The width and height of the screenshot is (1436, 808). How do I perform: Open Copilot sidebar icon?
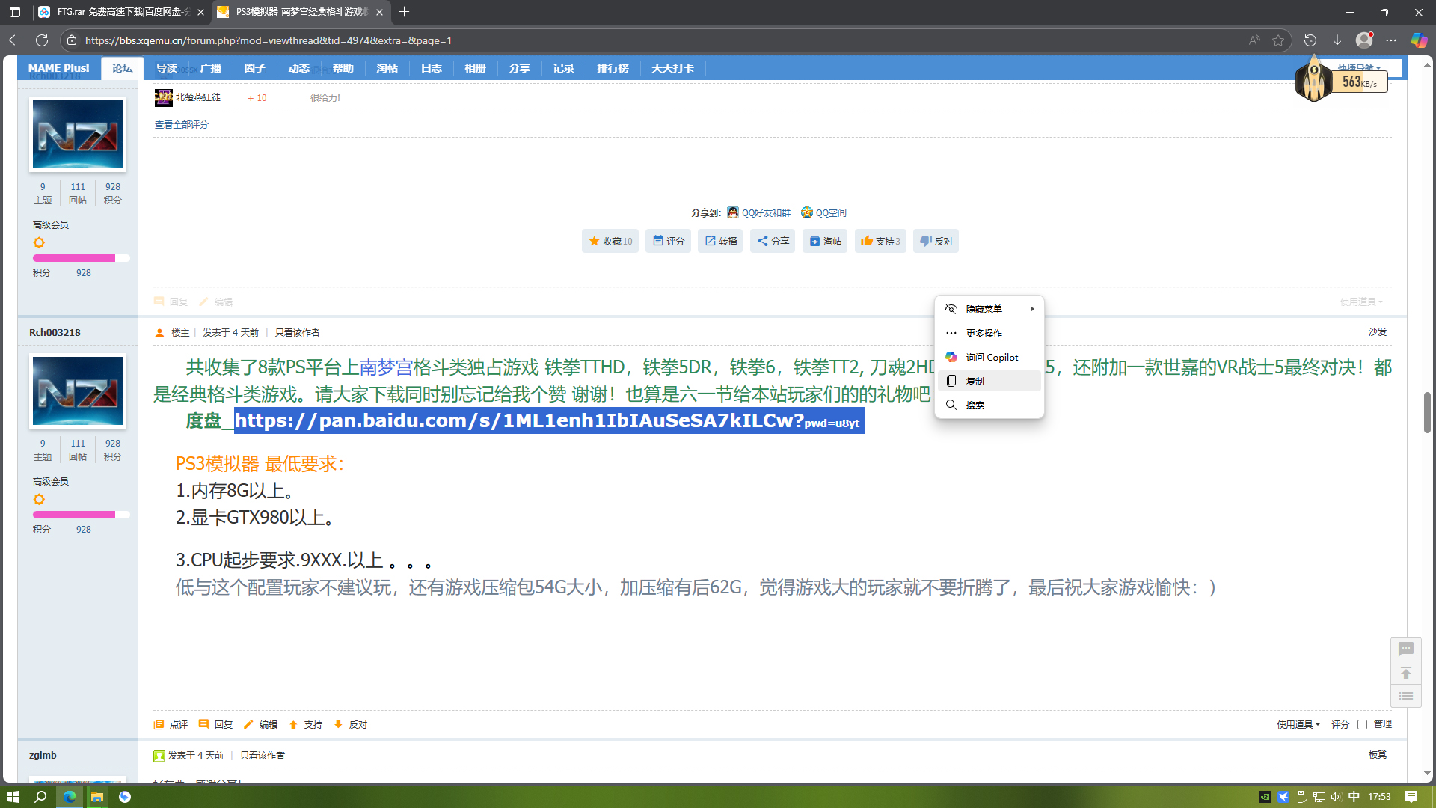pyautogui.click(x=1419, y=40)
